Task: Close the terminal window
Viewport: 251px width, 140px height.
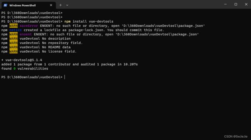Action: tap(246, 4)
